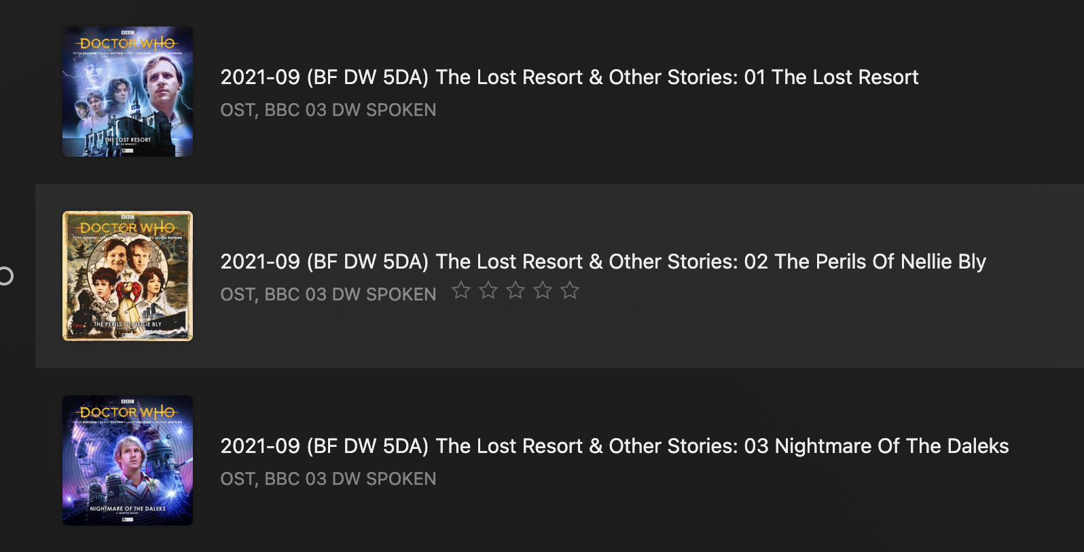
Task: Open BBC 03 DW SPOKEN under Nellie Bly
Action: pyautogui.click(x=350, y=294)
